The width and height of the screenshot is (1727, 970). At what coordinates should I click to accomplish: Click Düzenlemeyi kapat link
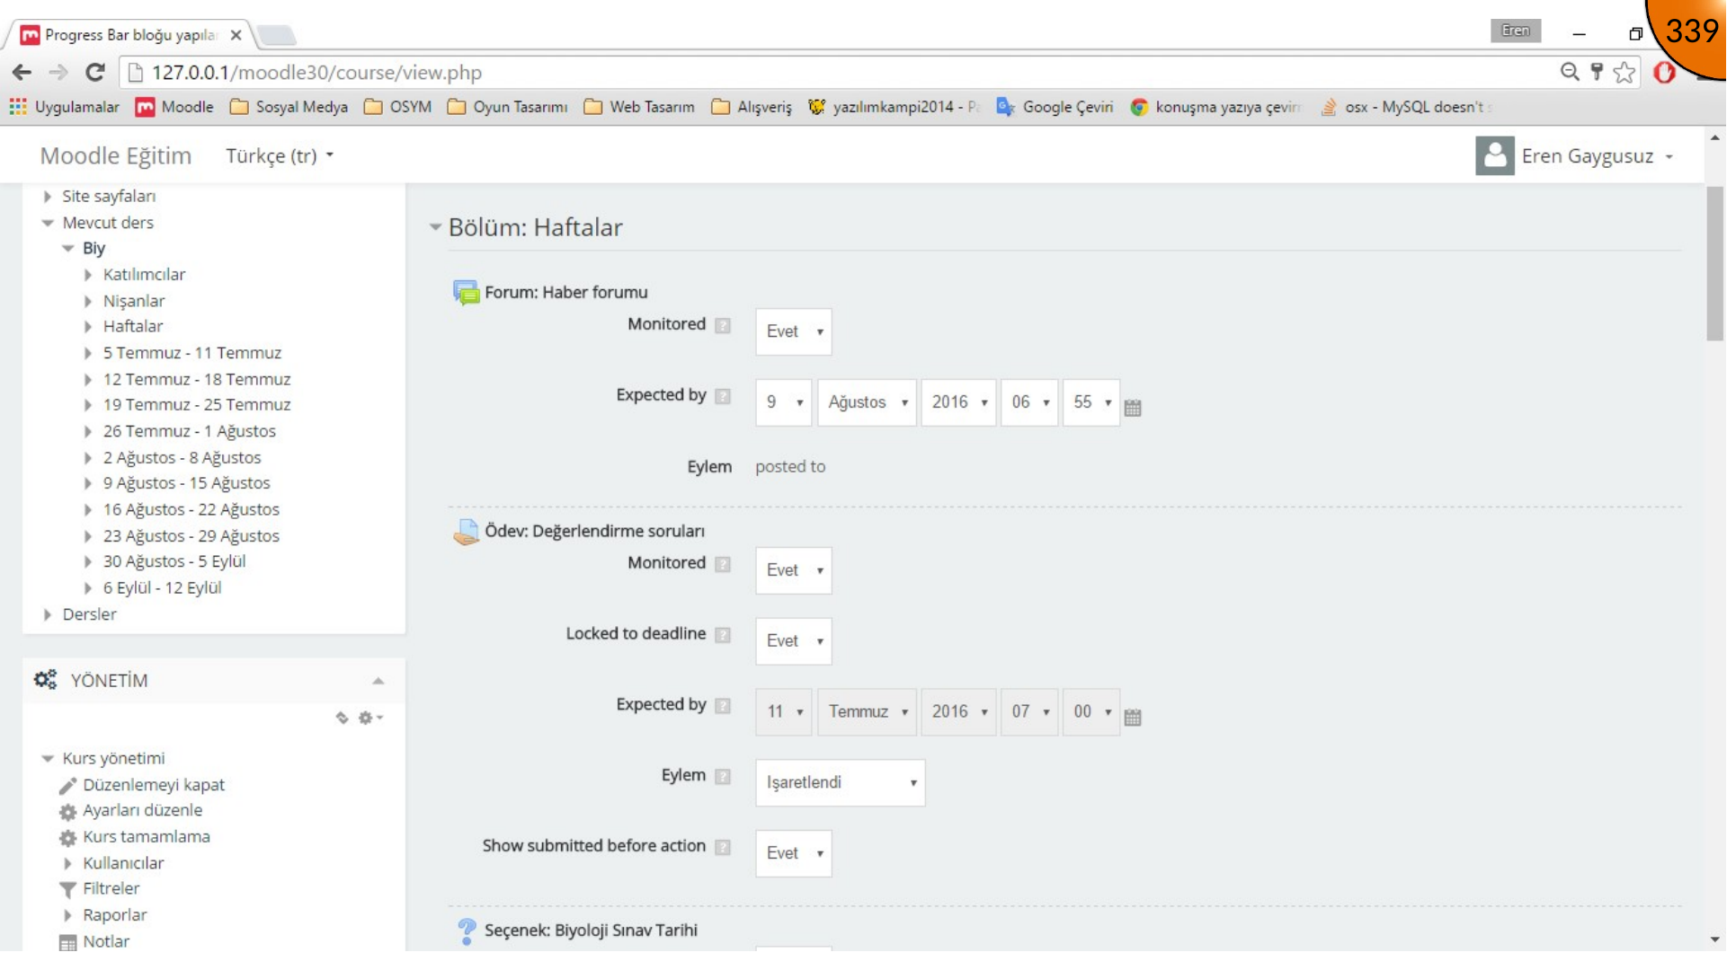(154, 785)
